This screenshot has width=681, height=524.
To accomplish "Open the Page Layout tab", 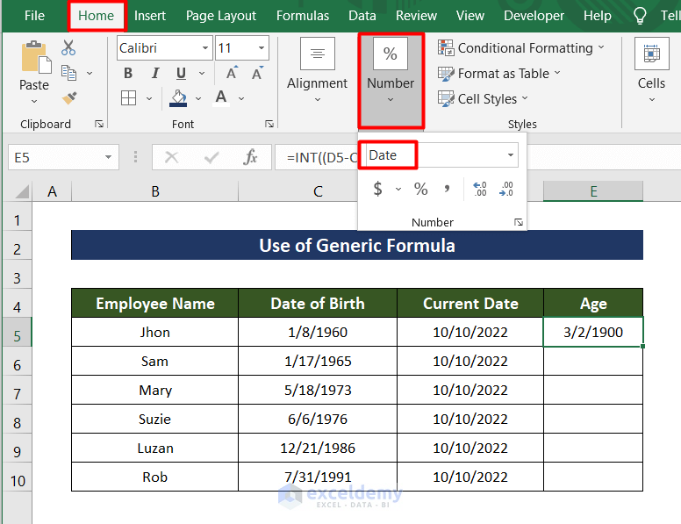I will pyautogui.click(x=221, y=16).
